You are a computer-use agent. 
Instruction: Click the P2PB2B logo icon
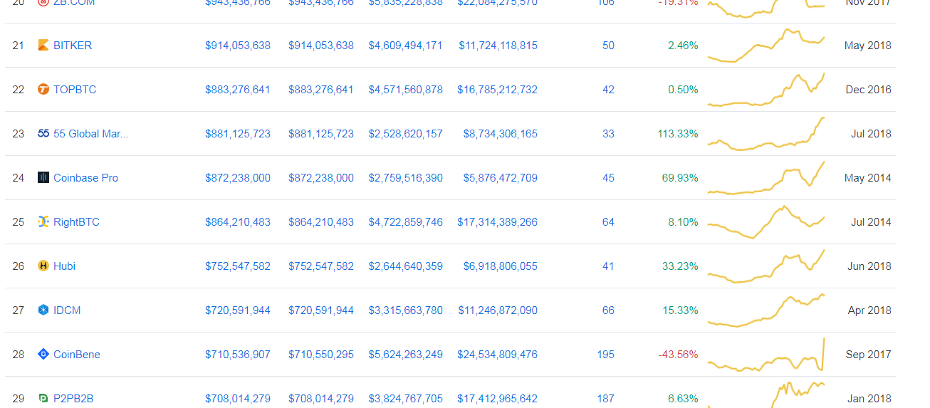43,399
